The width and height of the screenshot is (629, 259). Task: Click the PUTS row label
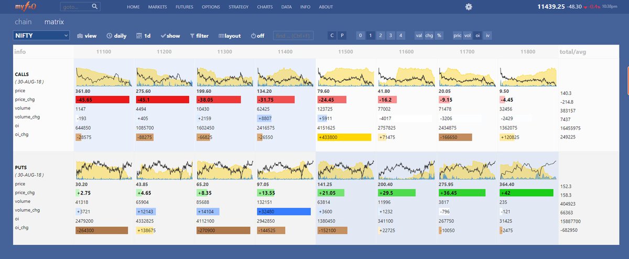click(21, 168)
